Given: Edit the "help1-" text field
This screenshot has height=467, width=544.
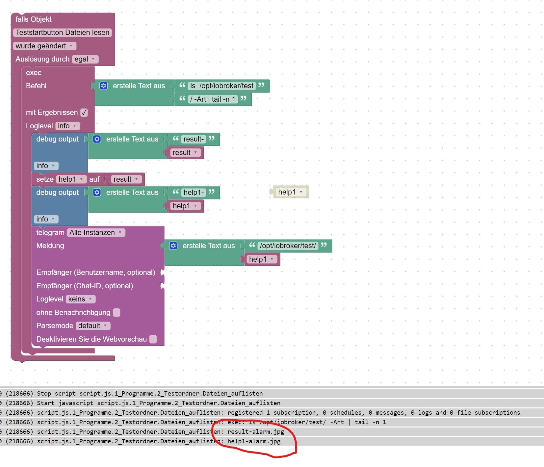Looking at the screenshot, I should (194, 193).
